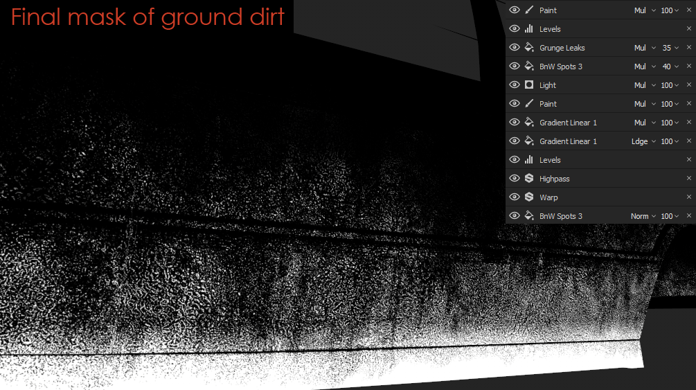Hide the Gradient Linear 1 Ldge effect
Viewport: 696px width, 390px height.
514,141
